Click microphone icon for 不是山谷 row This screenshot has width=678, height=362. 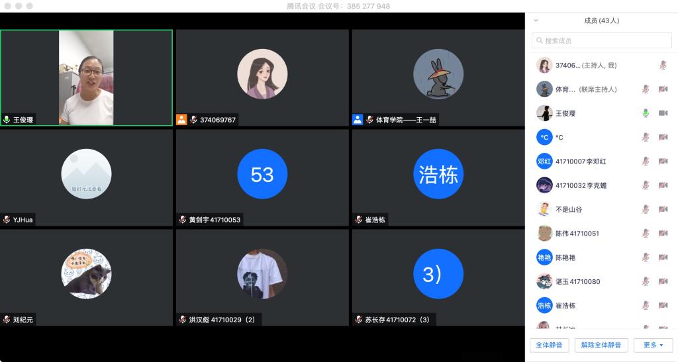[645, 209]
